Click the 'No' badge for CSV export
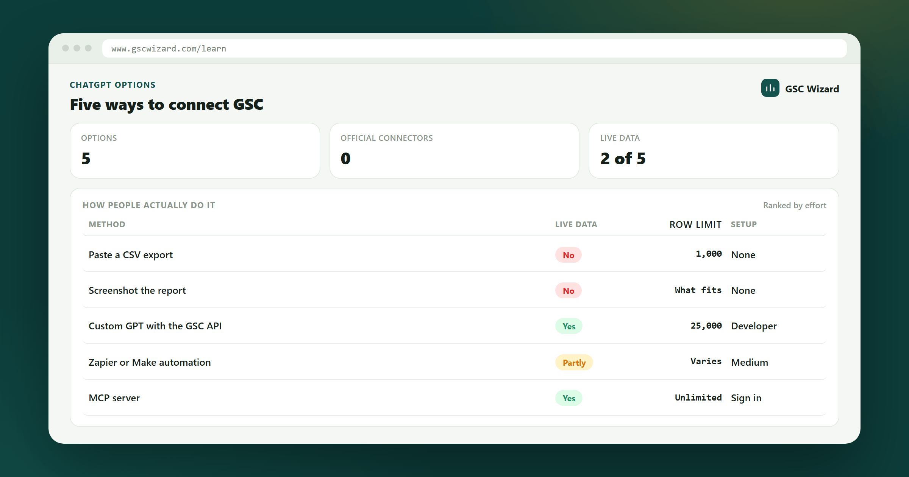Screen dimensions: 909x477 coord(569,255)
